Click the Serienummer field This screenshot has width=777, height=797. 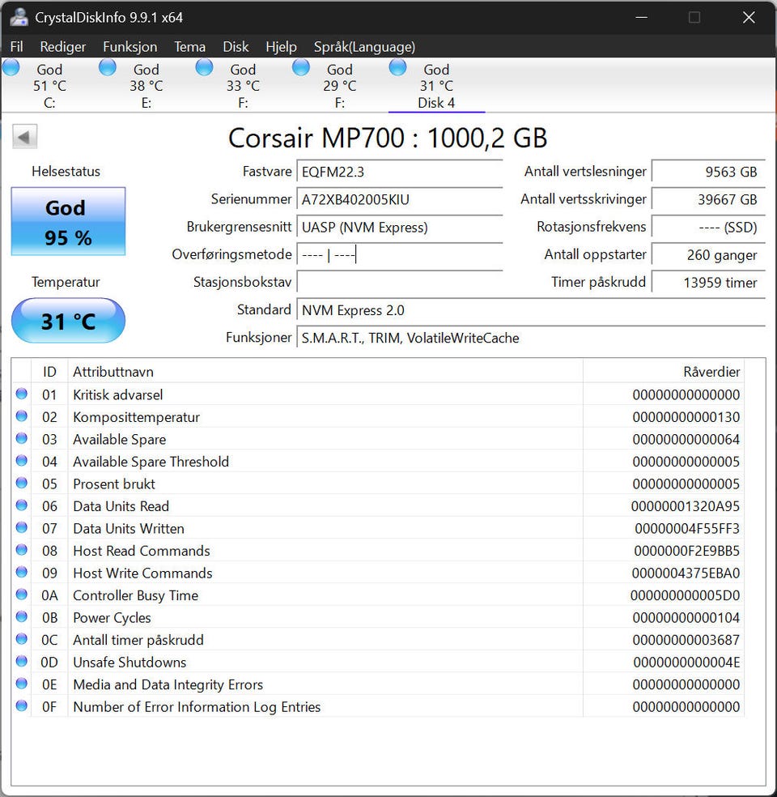400,200
